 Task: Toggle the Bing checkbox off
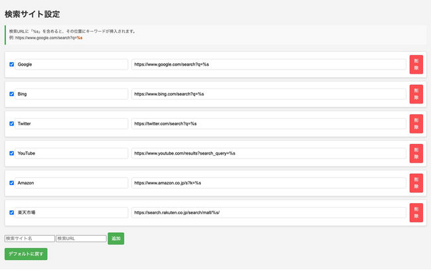(x=12, y=94)
